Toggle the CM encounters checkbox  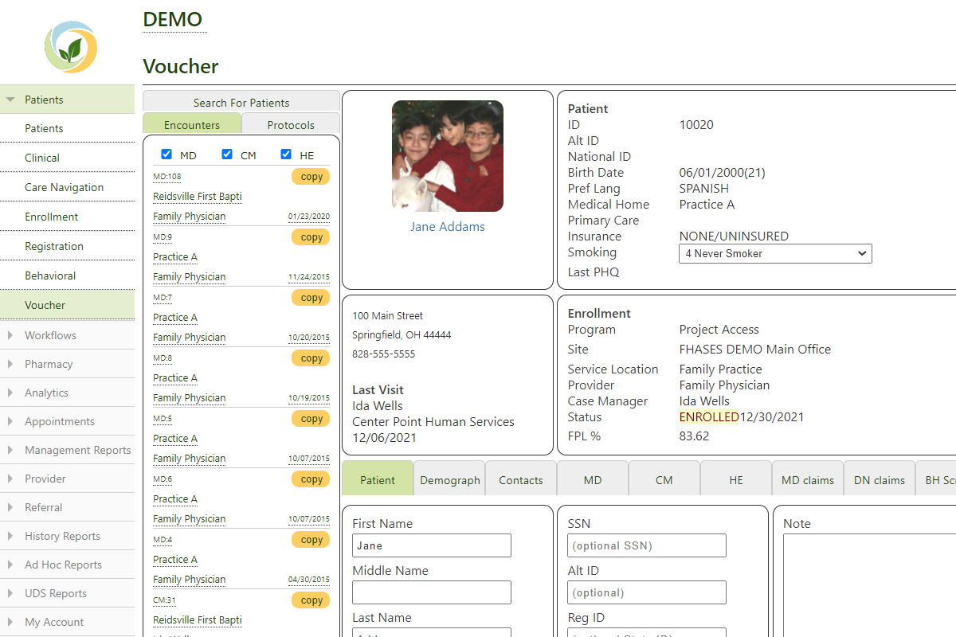(227, 154)
